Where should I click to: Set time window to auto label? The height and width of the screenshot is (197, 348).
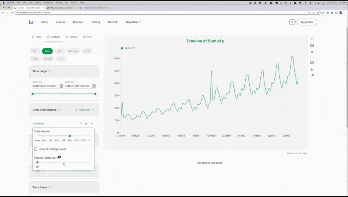coord(37,141)
